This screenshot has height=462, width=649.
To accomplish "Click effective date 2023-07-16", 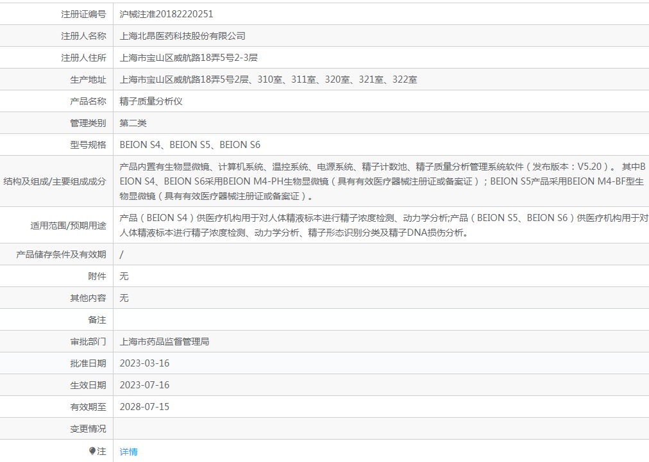I will (x=144, y=385).
